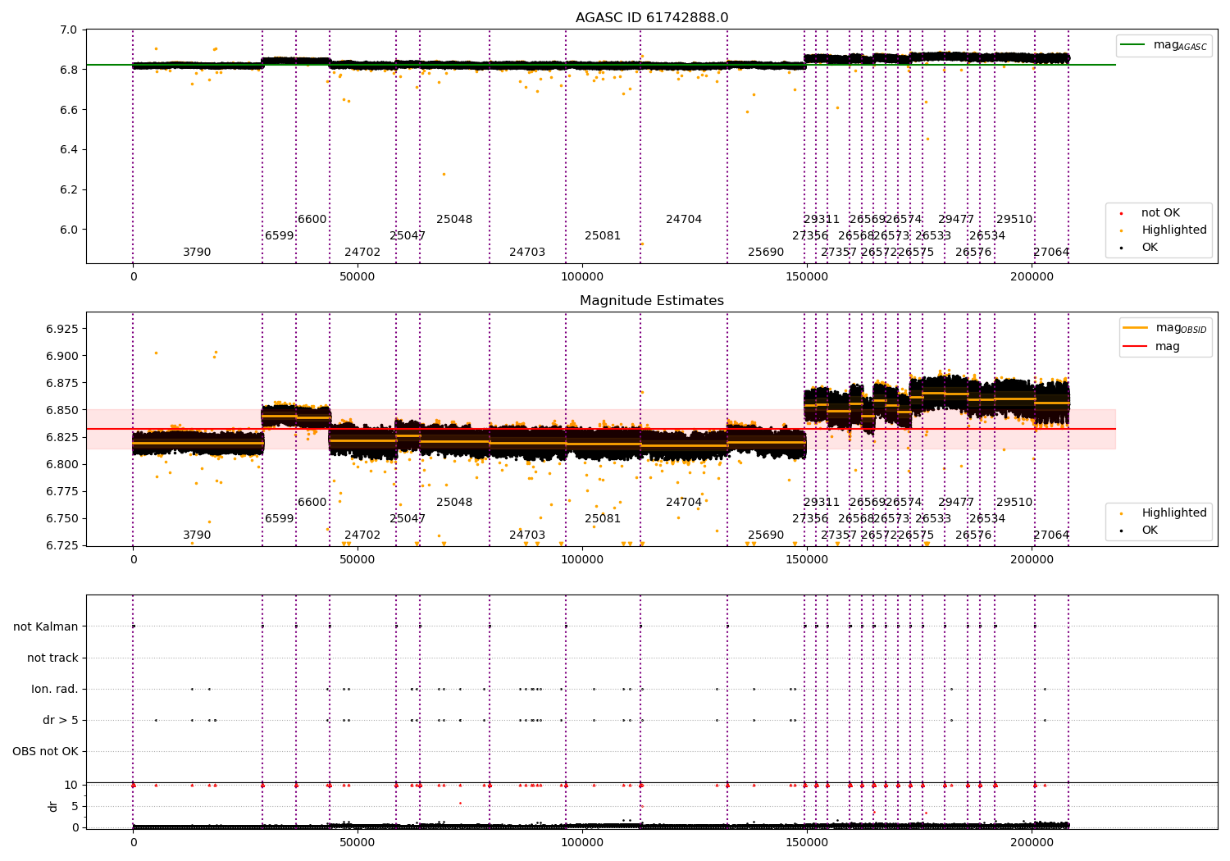Image resolution: width=1230 pixels, height=861 pixels.
Task: Click obsid label 24704 in top plot
Action: (684, 220)
